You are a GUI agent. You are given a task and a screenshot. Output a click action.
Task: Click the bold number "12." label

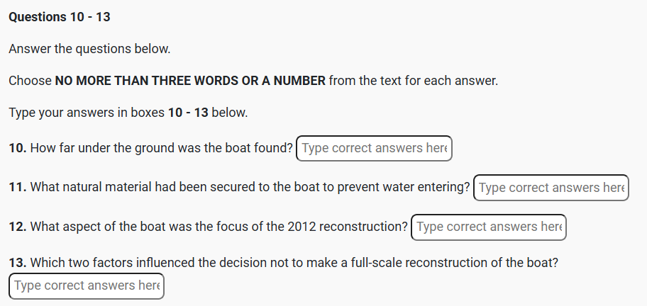(18, 227)
